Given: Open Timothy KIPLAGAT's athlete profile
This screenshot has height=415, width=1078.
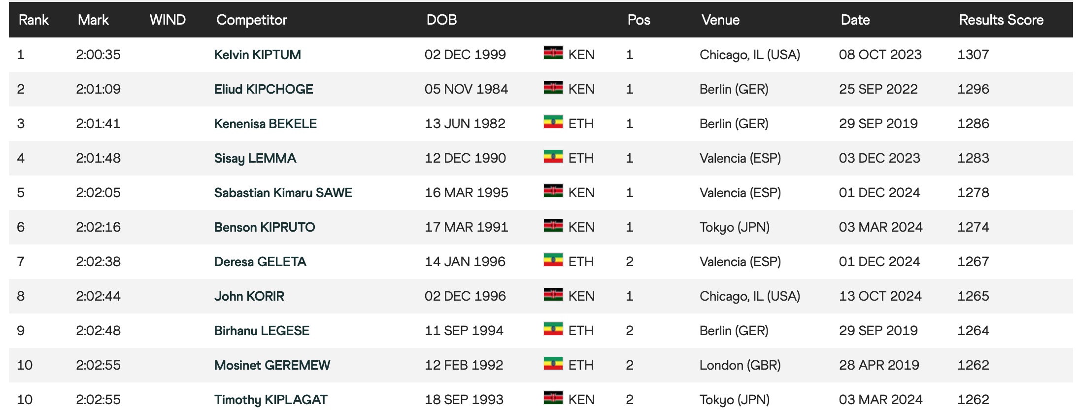Looking at the screenshot, I should 270,400.
